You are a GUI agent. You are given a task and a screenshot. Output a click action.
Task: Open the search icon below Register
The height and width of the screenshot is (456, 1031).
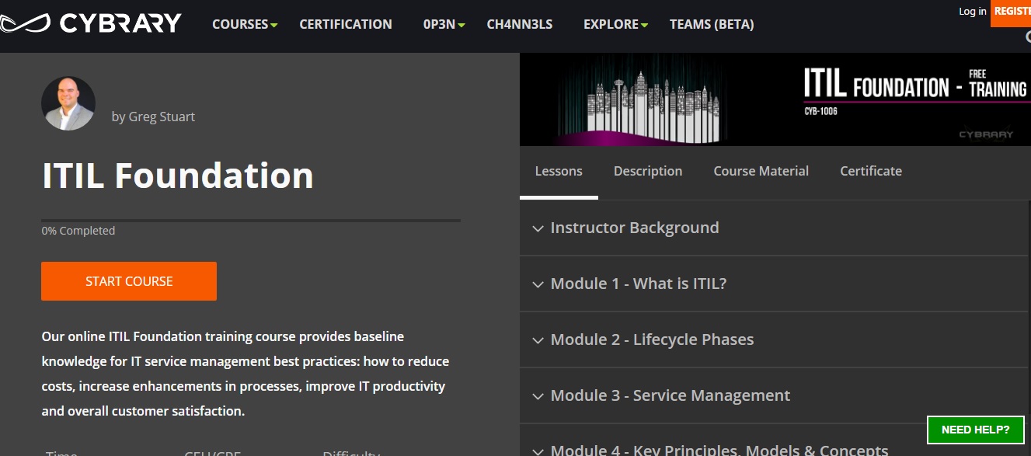1027,37
